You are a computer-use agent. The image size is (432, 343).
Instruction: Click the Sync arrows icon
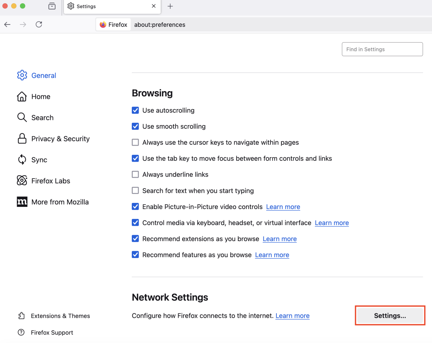[22, 159]
